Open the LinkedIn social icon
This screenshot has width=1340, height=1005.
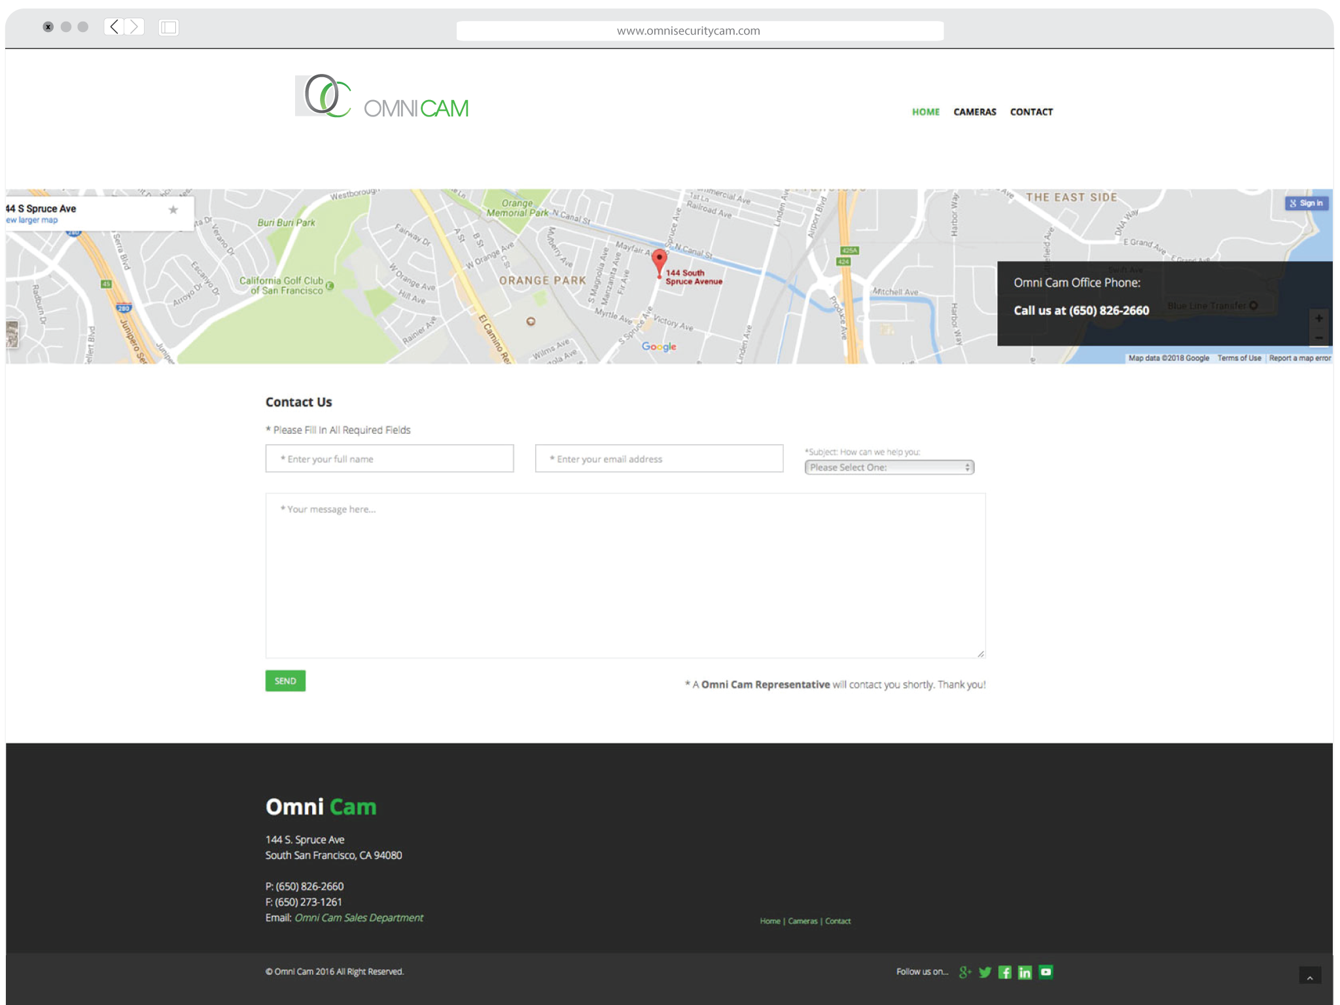(x=1025, y=972)
